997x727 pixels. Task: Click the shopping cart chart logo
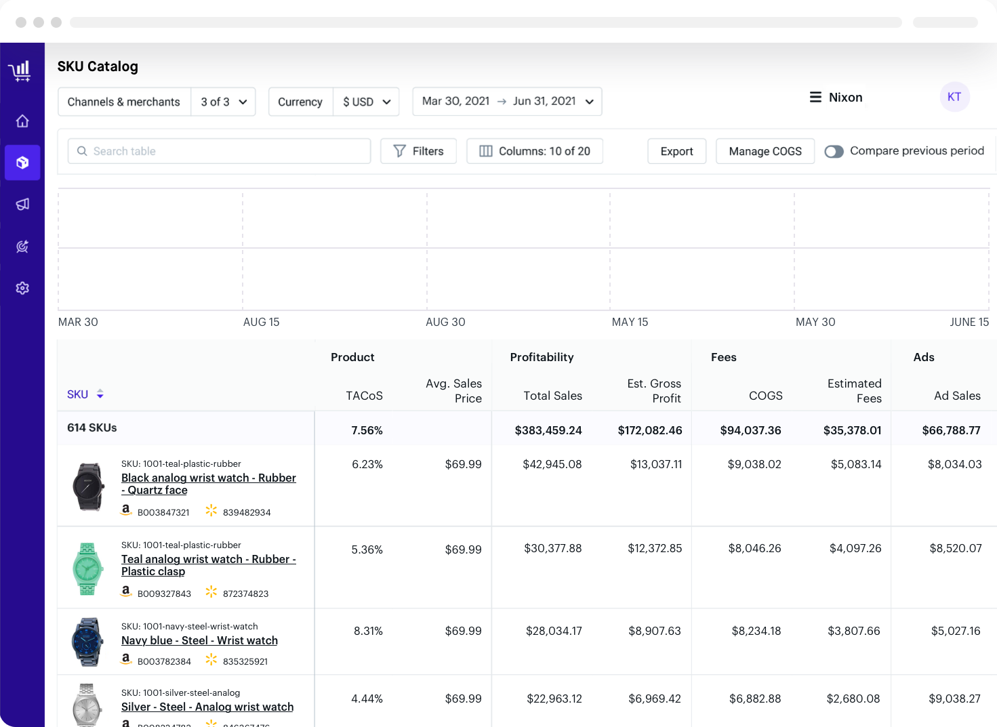20,71
